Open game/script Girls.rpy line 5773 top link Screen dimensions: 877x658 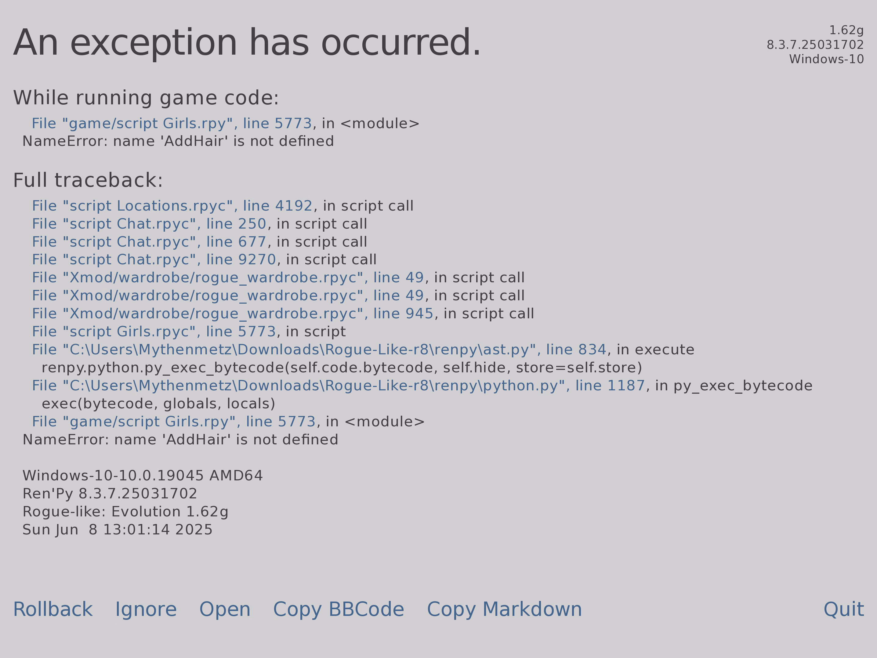(x=172, y=124)
